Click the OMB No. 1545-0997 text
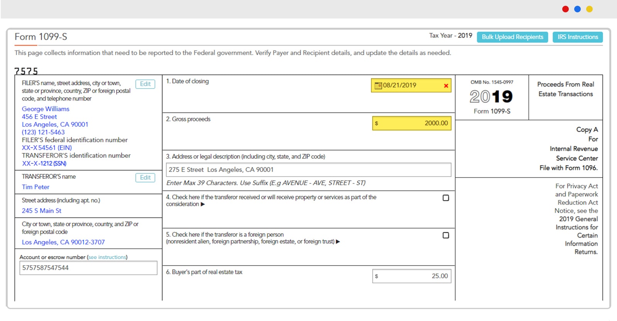Screen dimensions: 617x321 tap(492, 82)
